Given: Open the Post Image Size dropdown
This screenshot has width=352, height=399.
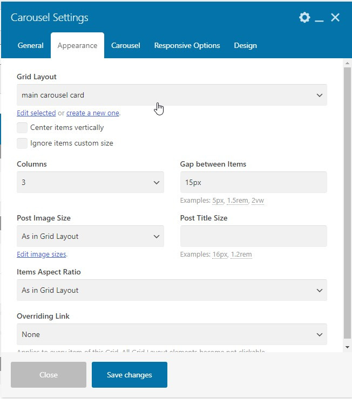Looking at the screenshot, I should pos(90,237).
